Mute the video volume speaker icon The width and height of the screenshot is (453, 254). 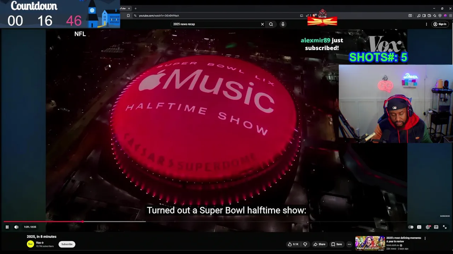16,227
